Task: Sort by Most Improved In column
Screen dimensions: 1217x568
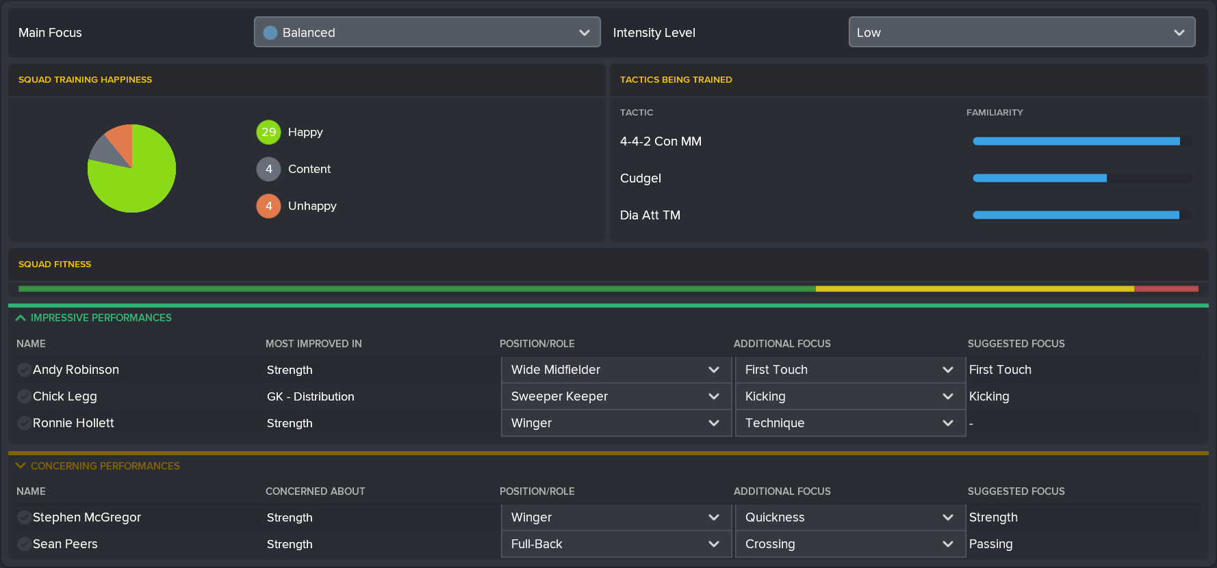Action: pyautogui.click(x=313, y=344)
